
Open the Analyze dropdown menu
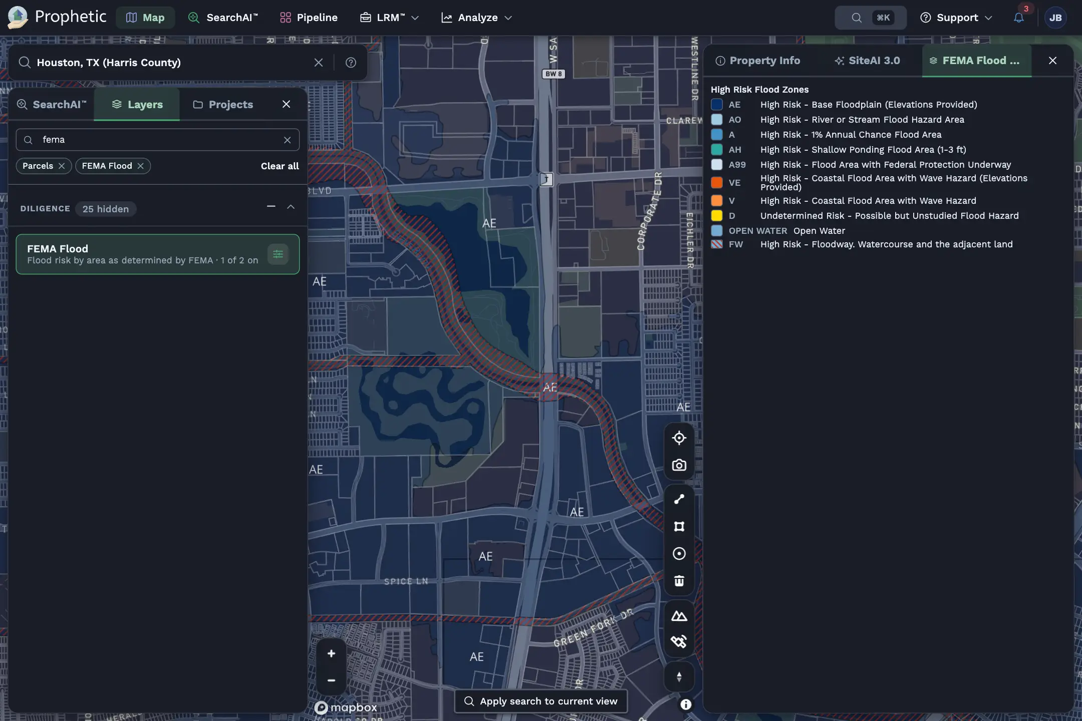click(x=476, y=18)
